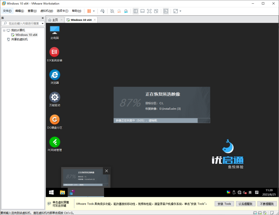Launch the EIX系统安装 desktop icon
The image size is (279, 215).
(55, 54)
